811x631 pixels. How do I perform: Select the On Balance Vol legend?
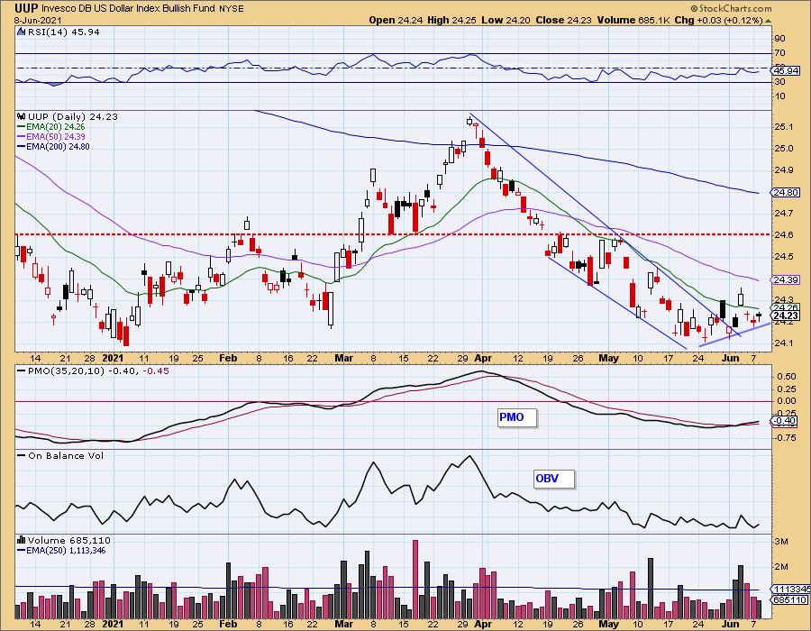click(x=60, y=455)
